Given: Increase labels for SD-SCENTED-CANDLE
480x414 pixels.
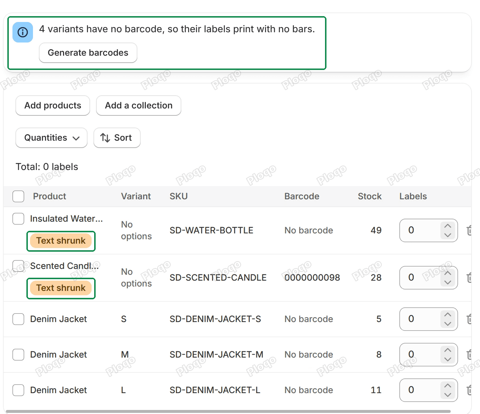Looking at the screenshot, I should pos(448,273).
